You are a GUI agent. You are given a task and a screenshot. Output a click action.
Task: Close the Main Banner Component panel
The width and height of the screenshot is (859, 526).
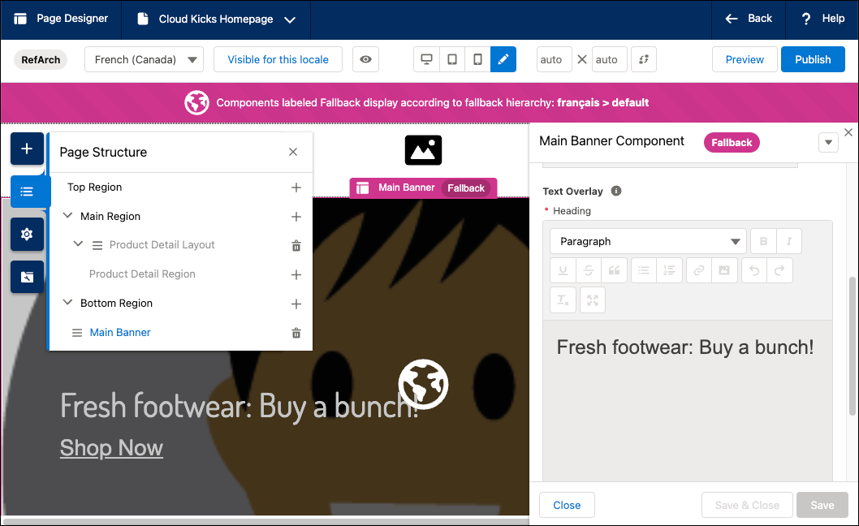[x=848, y=132]
